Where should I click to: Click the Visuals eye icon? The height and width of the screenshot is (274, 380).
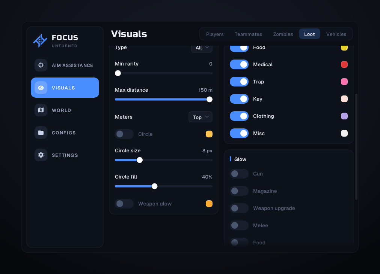pos(41,88)
